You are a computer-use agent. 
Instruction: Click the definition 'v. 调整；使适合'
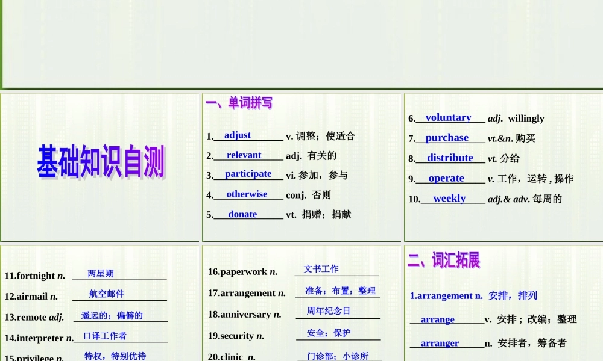[x=320, y=136]
